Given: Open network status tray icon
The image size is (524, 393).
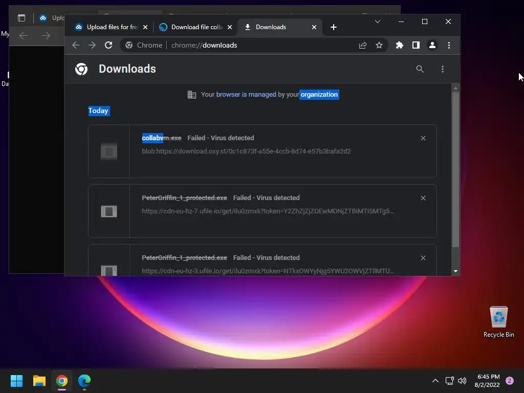Looking at the screenshot, I should (x=449, y=381).
